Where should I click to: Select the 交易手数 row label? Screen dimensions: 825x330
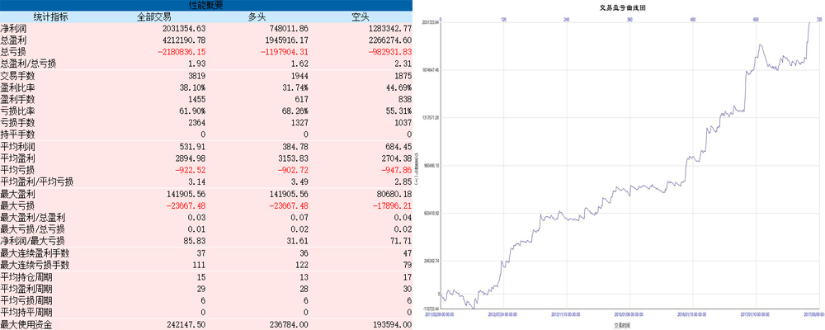click(x=21, y=76)
